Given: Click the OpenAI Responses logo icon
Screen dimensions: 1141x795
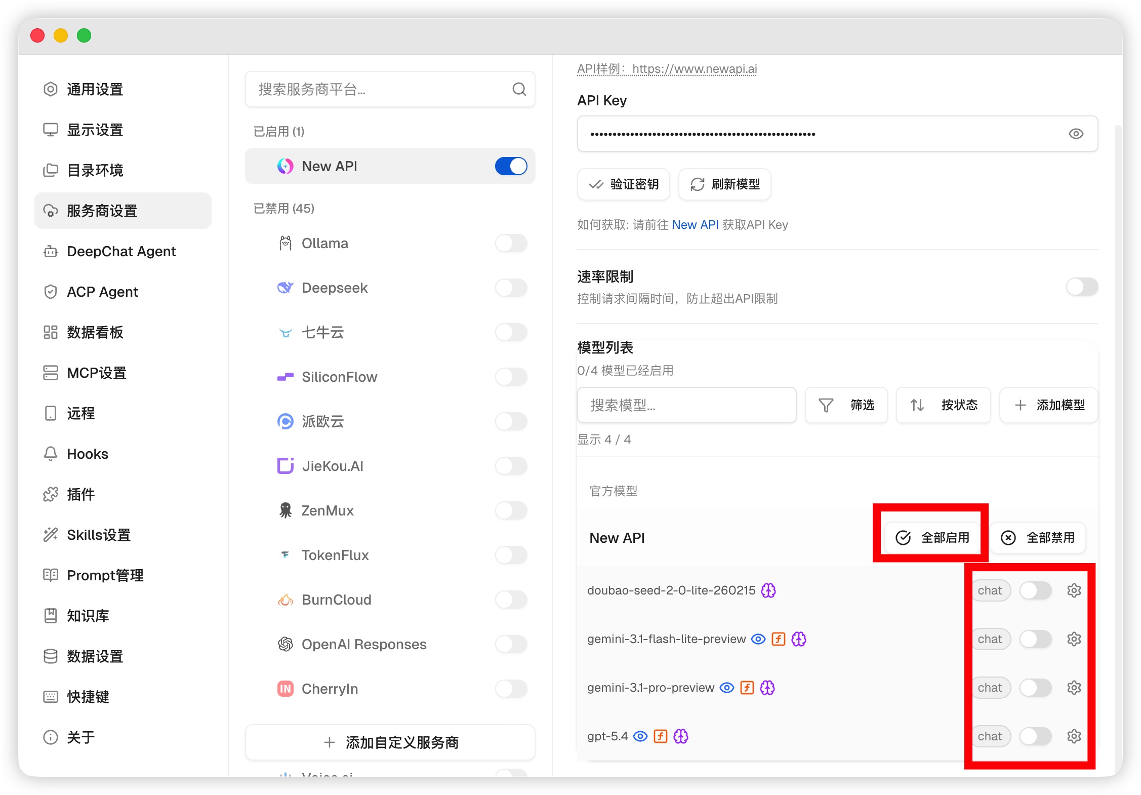Looking at the screenshot, I should coord(286,644).
